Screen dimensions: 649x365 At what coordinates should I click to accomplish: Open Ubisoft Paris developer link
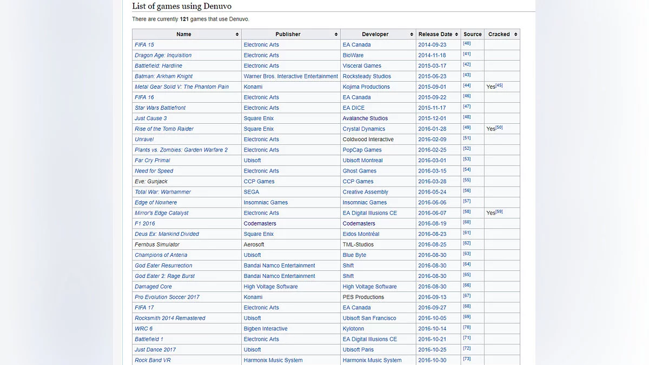359,350
